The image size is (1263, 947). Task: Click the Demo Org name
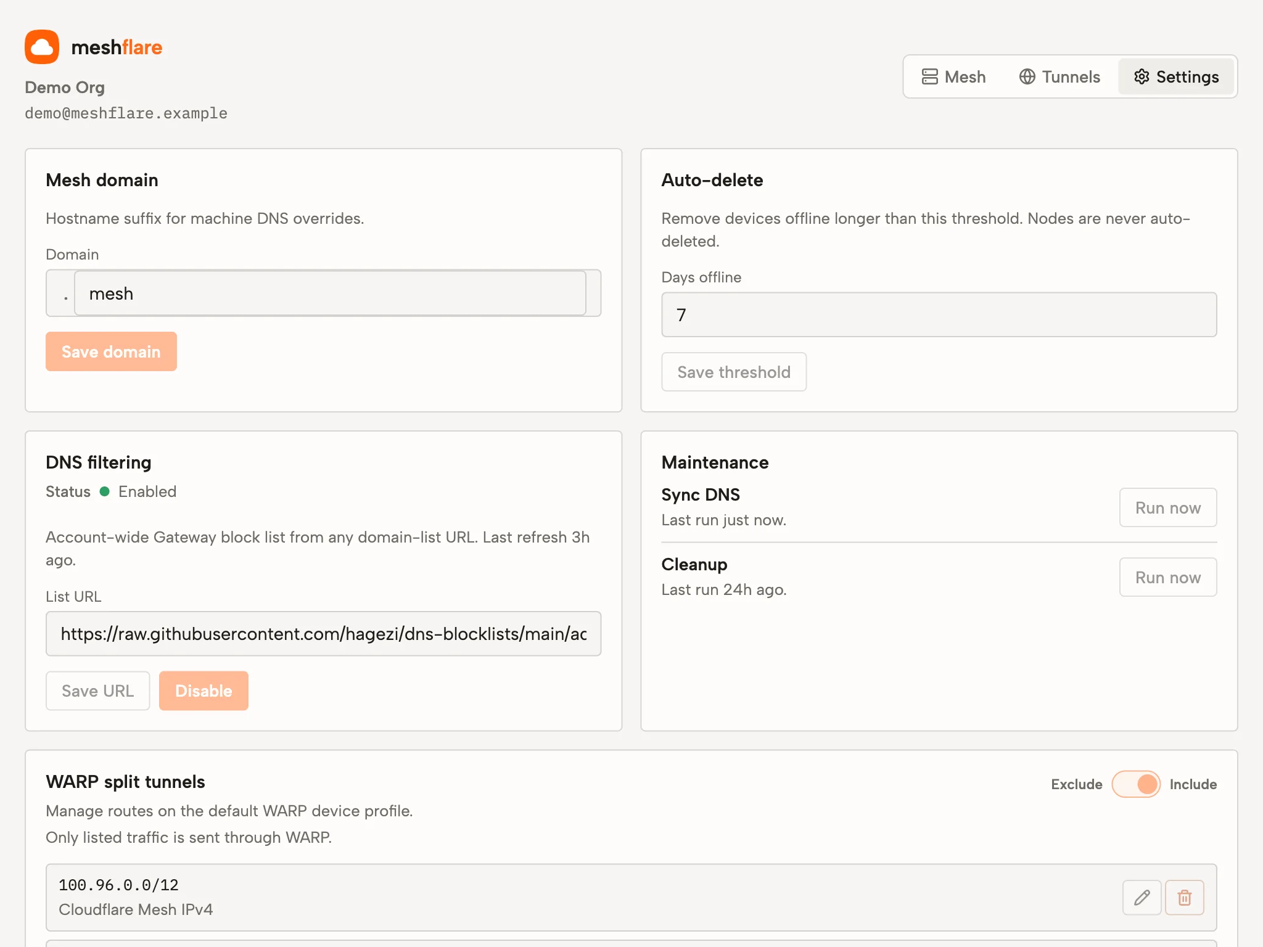65,88
